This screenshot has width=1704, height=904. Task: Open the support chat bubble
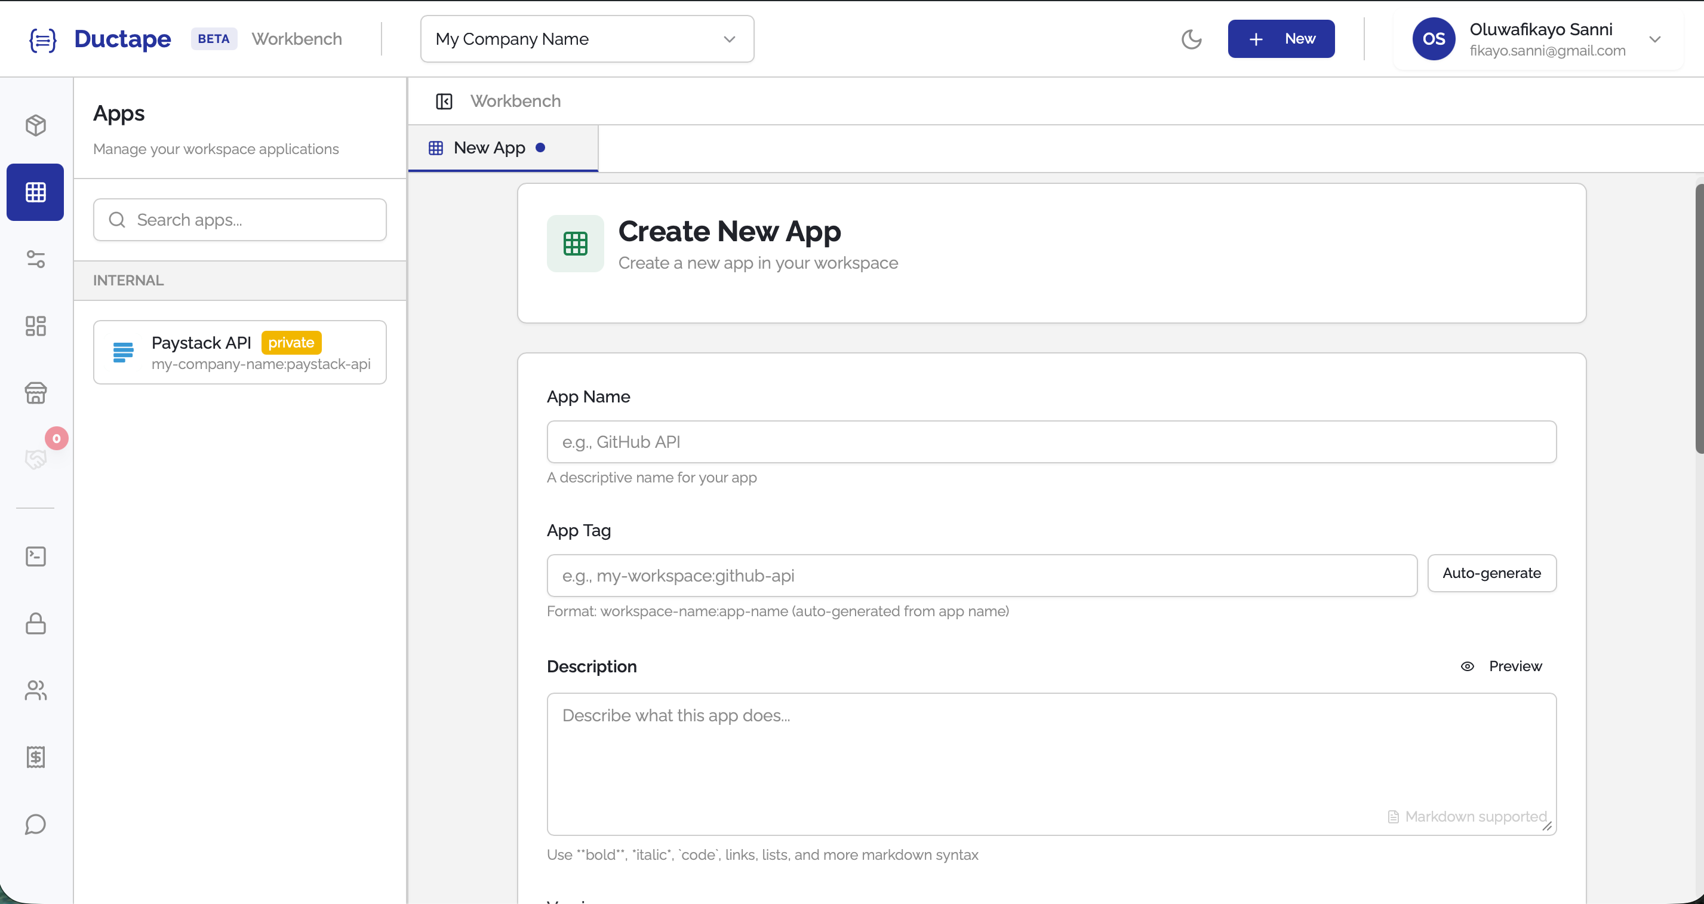tap(35, 824)
